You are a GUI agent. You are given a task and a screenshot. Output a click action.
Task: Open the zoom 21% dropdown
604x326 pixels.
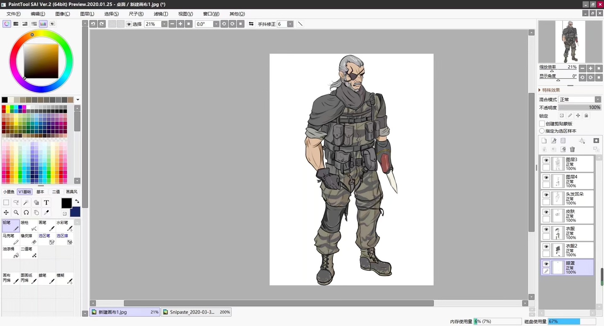(164, 24)
